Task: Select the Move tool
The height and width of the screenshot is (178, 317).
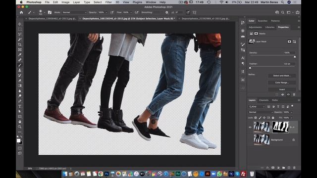Action: tap(20, 24)
